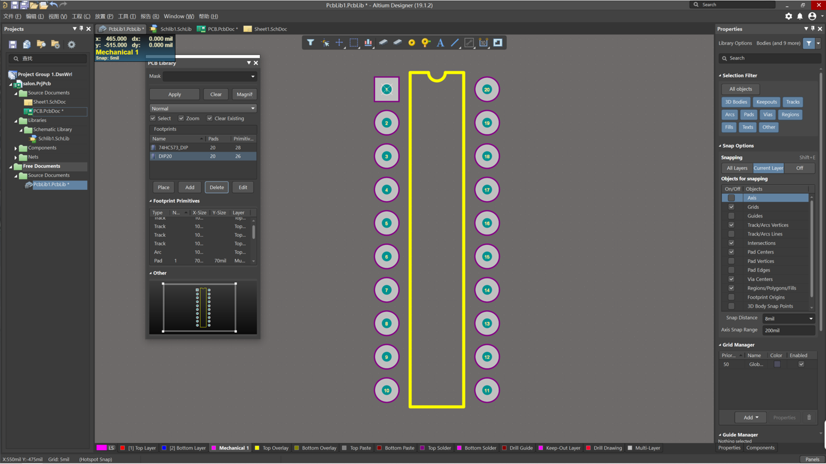Select the Top Overlay layer tab
Image resolution: width=826 pixels, height=464 pixels.
[x=271, y=448]
